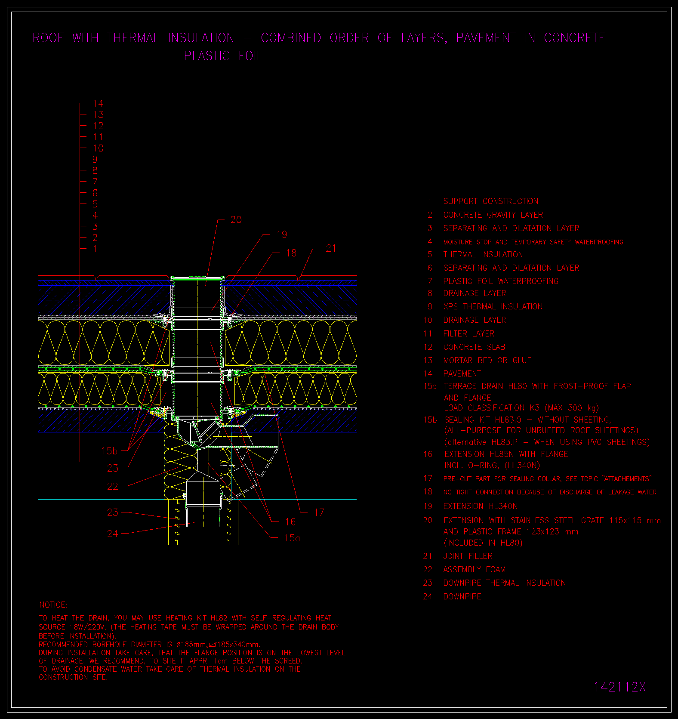
Task: Select legend entry 'PAVEMENT'
Action: [x=462, y=374]
